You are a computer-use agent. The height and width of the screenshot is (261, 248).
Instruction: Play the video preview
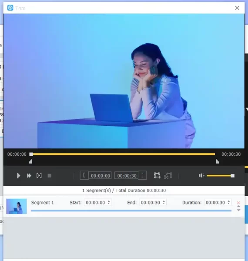[x=18, y=176]
